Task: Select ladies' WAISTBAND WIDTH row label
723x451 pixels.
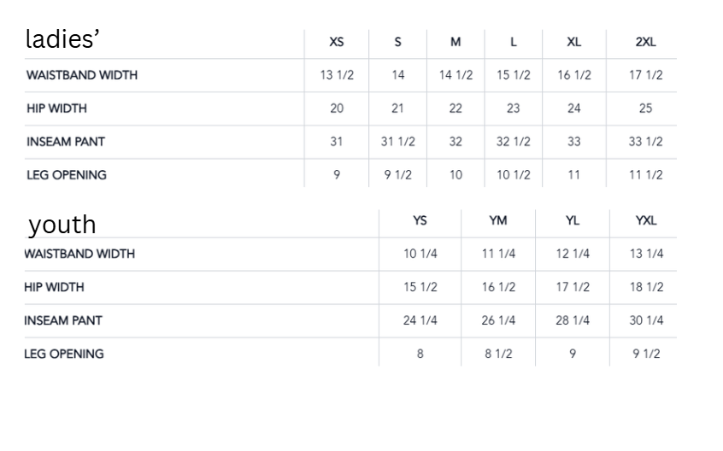Action: [x=82, y=75]
